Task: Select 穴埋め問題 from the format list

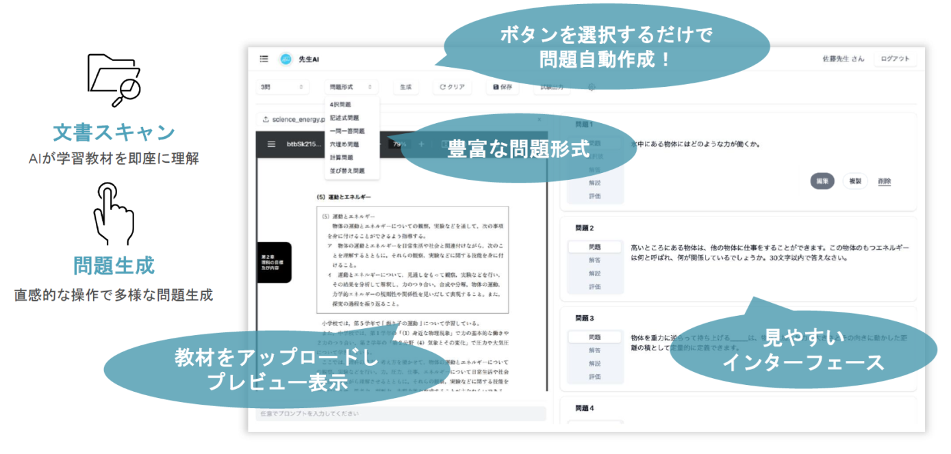Action: point(351,144)
